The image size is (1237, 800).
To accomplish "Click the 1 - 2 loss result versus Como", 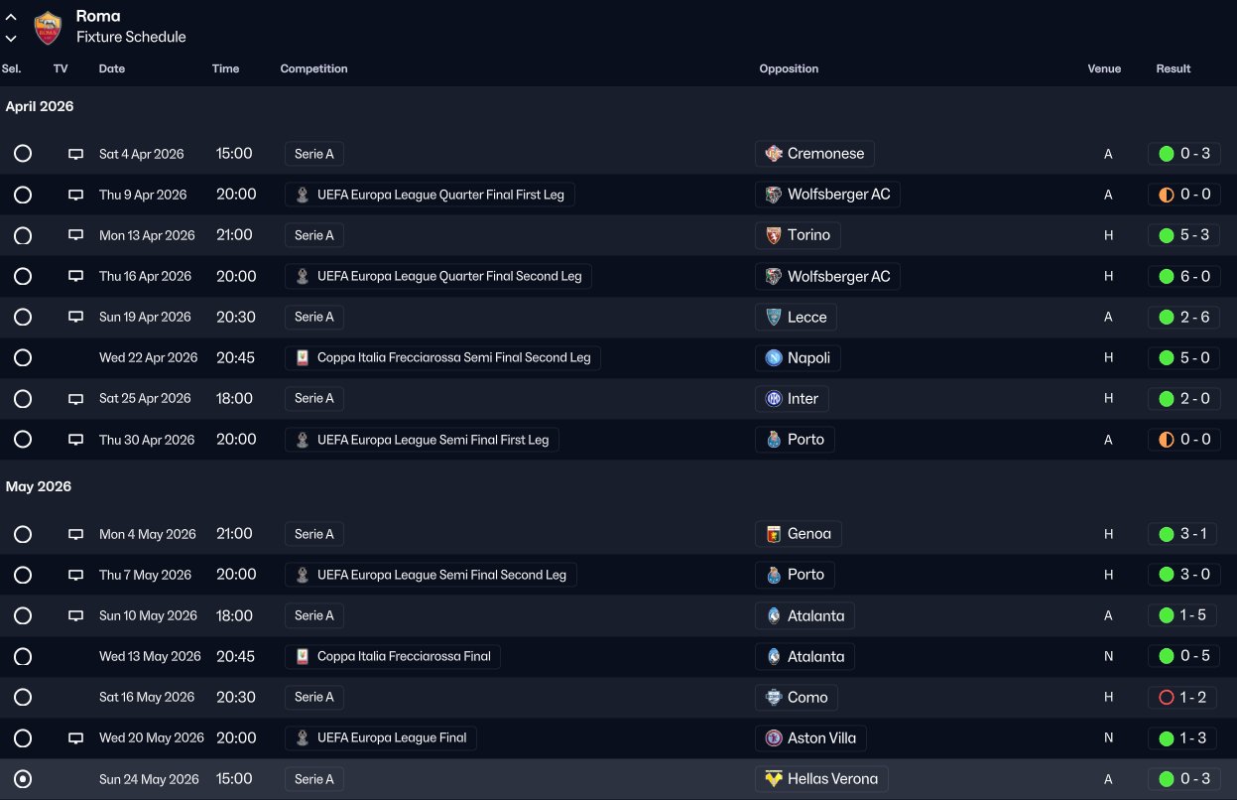I will click(x=1183, y=697).
